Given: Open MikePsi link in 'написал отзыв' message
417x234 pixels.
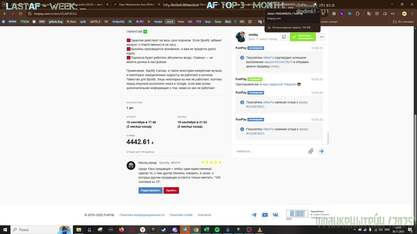Looking at the screenshot, I should [x=269, y=102].
